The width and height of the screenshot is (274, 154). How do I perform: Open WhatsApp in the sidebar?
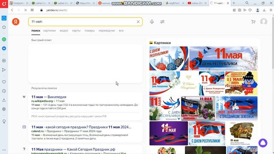pyautogui.click(x=4, y=39)
